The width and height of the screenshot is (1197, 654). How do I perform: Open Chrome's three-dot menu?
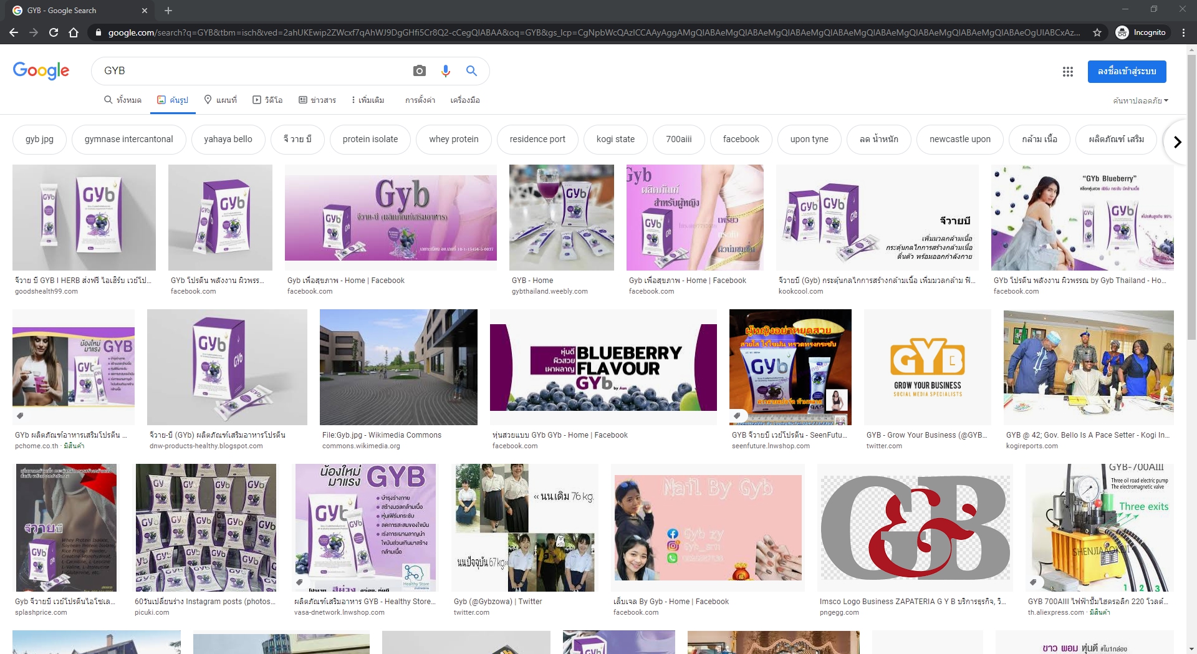[x=1183, y=32]
